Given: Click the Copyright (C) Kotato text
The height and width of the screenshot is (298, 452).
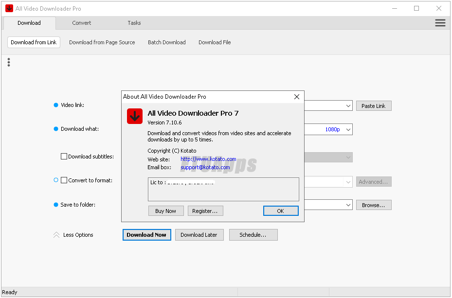Looking at the screenshot, I should [172, 151].
